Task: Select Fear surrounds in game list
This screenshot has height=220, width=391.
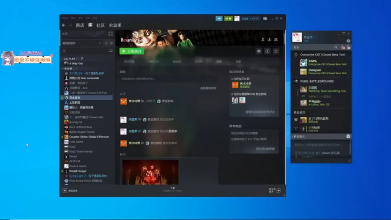Action: [x=84, y=78]
